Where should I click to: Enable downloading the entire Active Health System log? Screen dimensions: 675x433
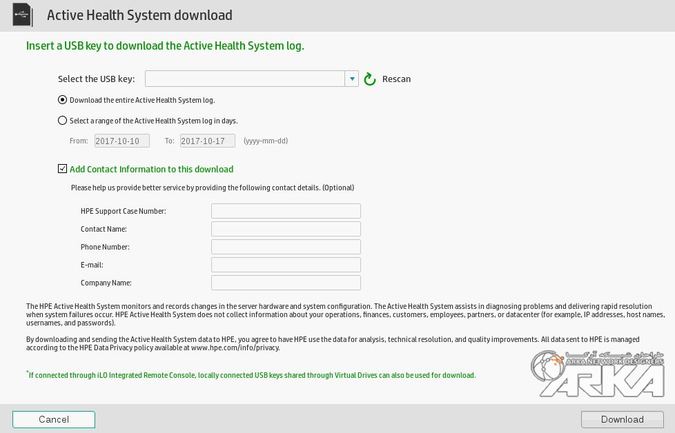(62, 100)
